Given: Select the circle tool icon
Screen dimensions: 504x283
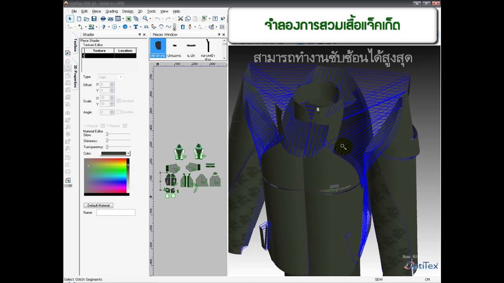Looking at the screenshot, I should pos(114,27).
